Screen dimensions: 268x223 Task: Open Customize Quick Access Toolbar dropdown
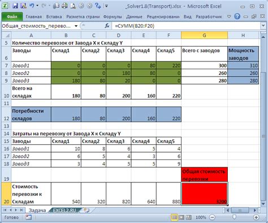click(x=106, y=6)
